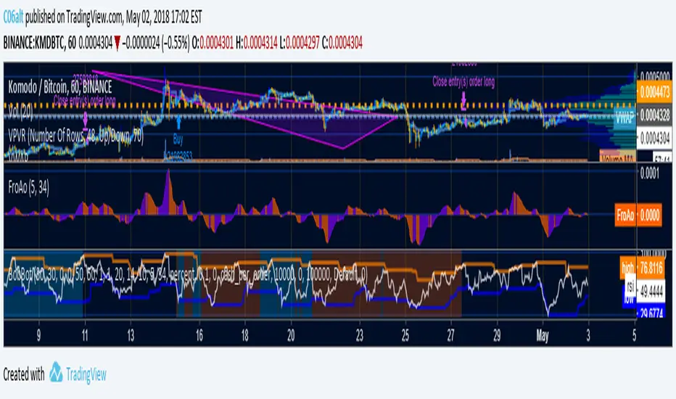The height and width of the screenshot is (399, 676).
Task: Click date 25 on the time axis
Action: pos(405,336)
